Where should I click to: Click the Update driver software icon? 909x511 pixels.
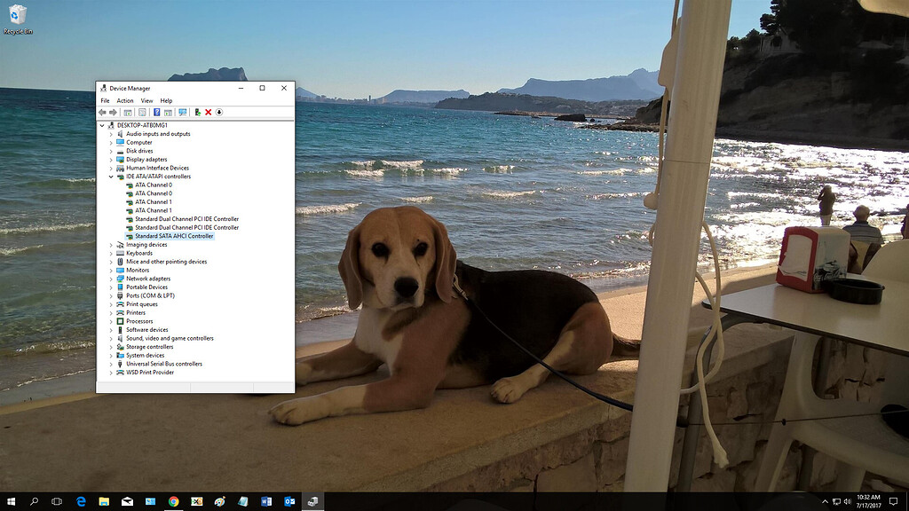point(198,113)
